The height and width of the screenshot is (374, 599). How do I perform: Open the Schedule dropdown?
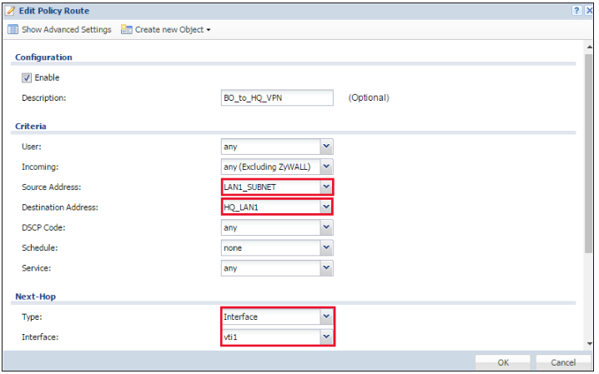click(325, 247)
